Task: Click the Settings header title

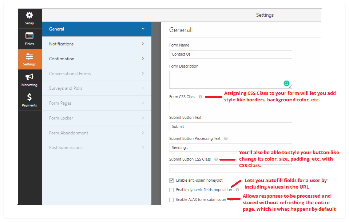Action: coord(265,15)
